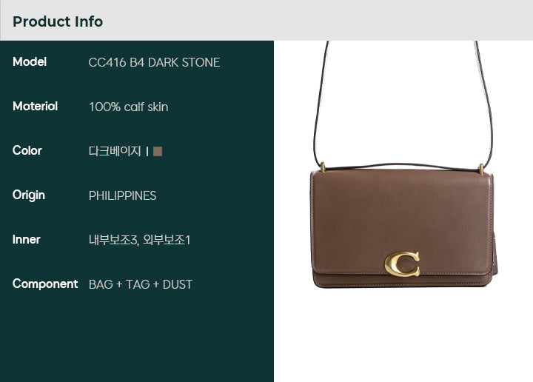The image size is (533, 382).
Task: Click the Color label
Action: [27, 150]
